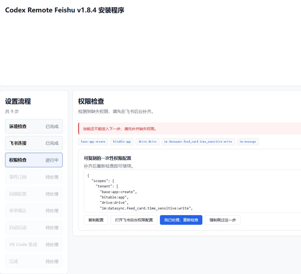
Task: Click the im:datasync.feed_card.time_sensitive:write tag
Action: tap(198, 142)
